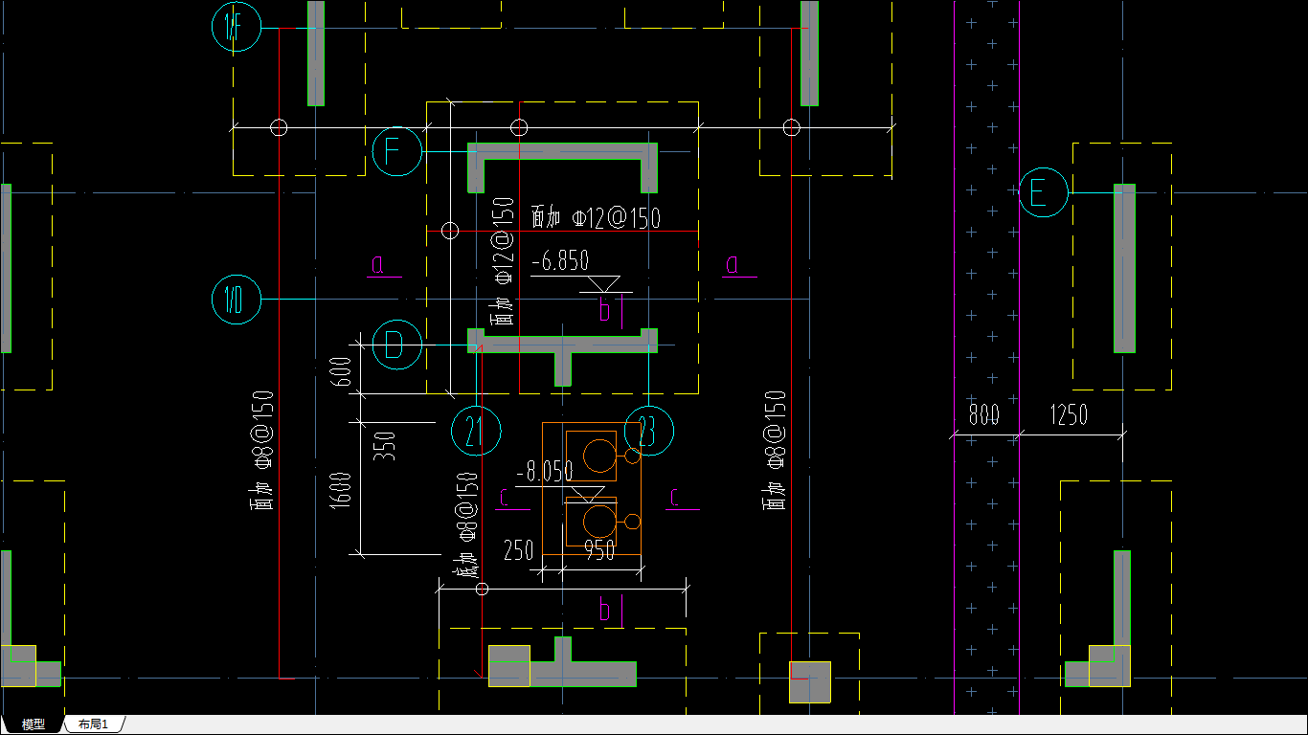
Task: Select the upper small orange circle
Action: click(632, 456)
